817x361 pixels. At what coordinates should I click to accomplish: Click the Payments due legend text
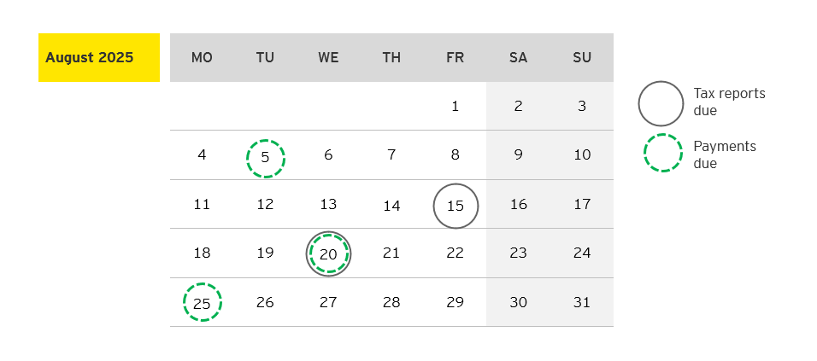(x=724, y=154)
